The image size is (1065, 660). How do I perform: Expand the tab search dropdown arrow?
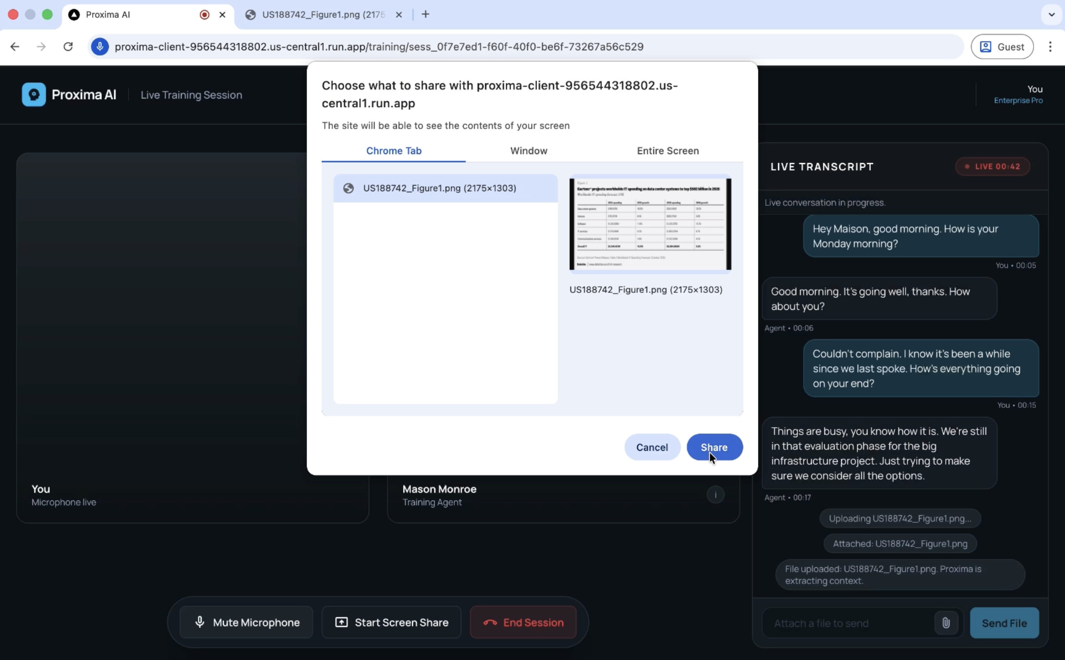(x=1052, y=14)
